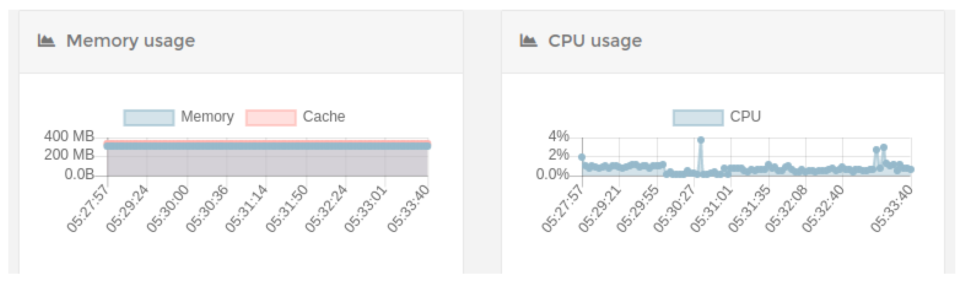Click the Memory legend label text
The width and height of the screenshot is (965, 284).
(x=207, y=117)
